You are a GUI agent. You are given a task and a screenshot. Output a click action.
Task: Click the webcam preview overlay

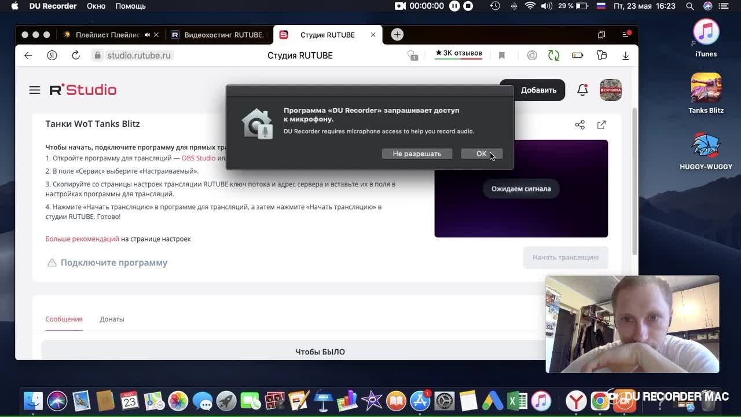click(632, 324)
